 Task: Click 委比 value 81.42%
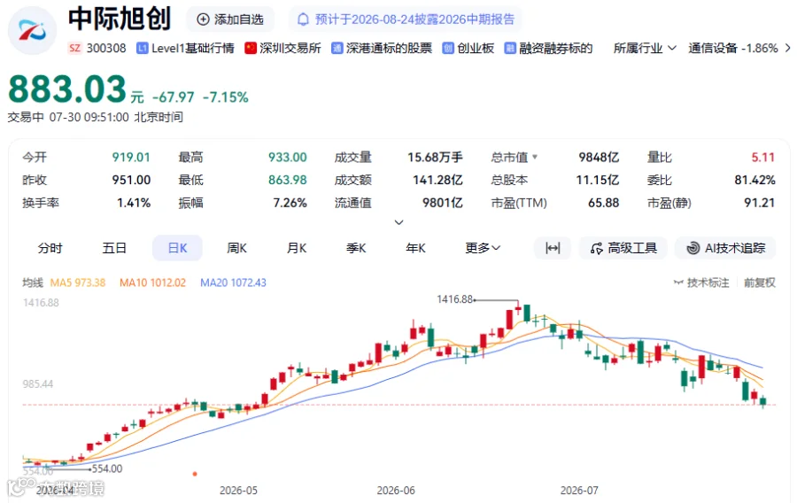pyautogui.click(x=754, y=180)
